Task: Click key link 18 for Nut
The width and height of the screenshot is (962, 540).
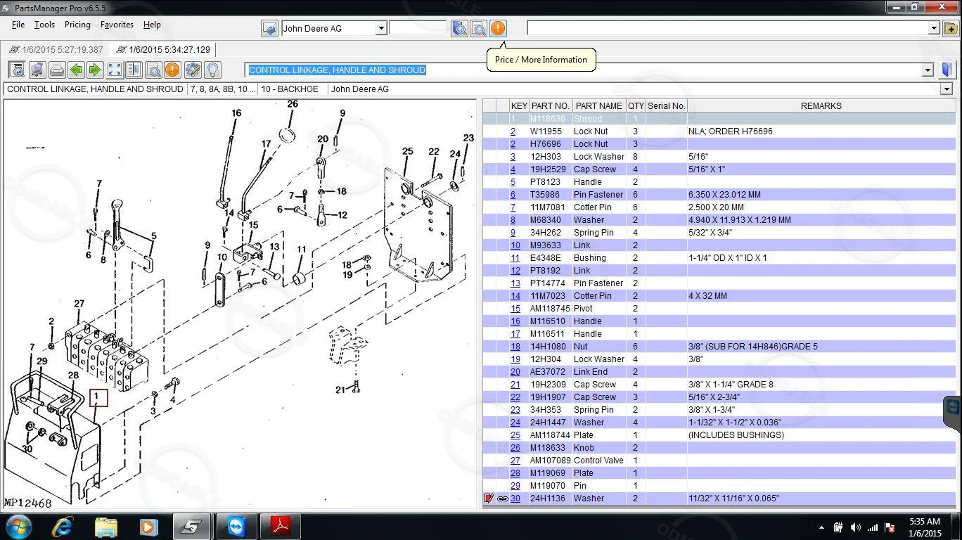Action: pos(515,347)
